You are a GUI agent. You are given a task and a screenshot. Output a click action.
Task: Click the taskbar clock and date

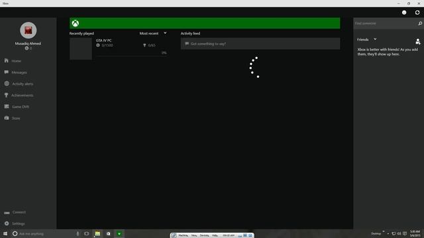(415, 233)
